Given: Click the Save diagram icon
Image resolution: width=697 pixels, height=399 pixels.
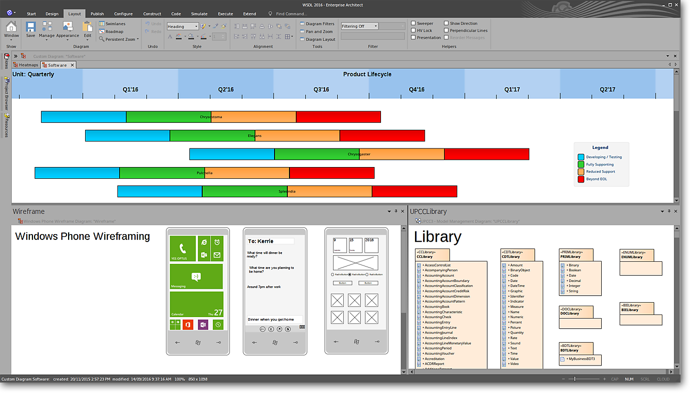Looking at the screenshot, I should click(30, 29).
